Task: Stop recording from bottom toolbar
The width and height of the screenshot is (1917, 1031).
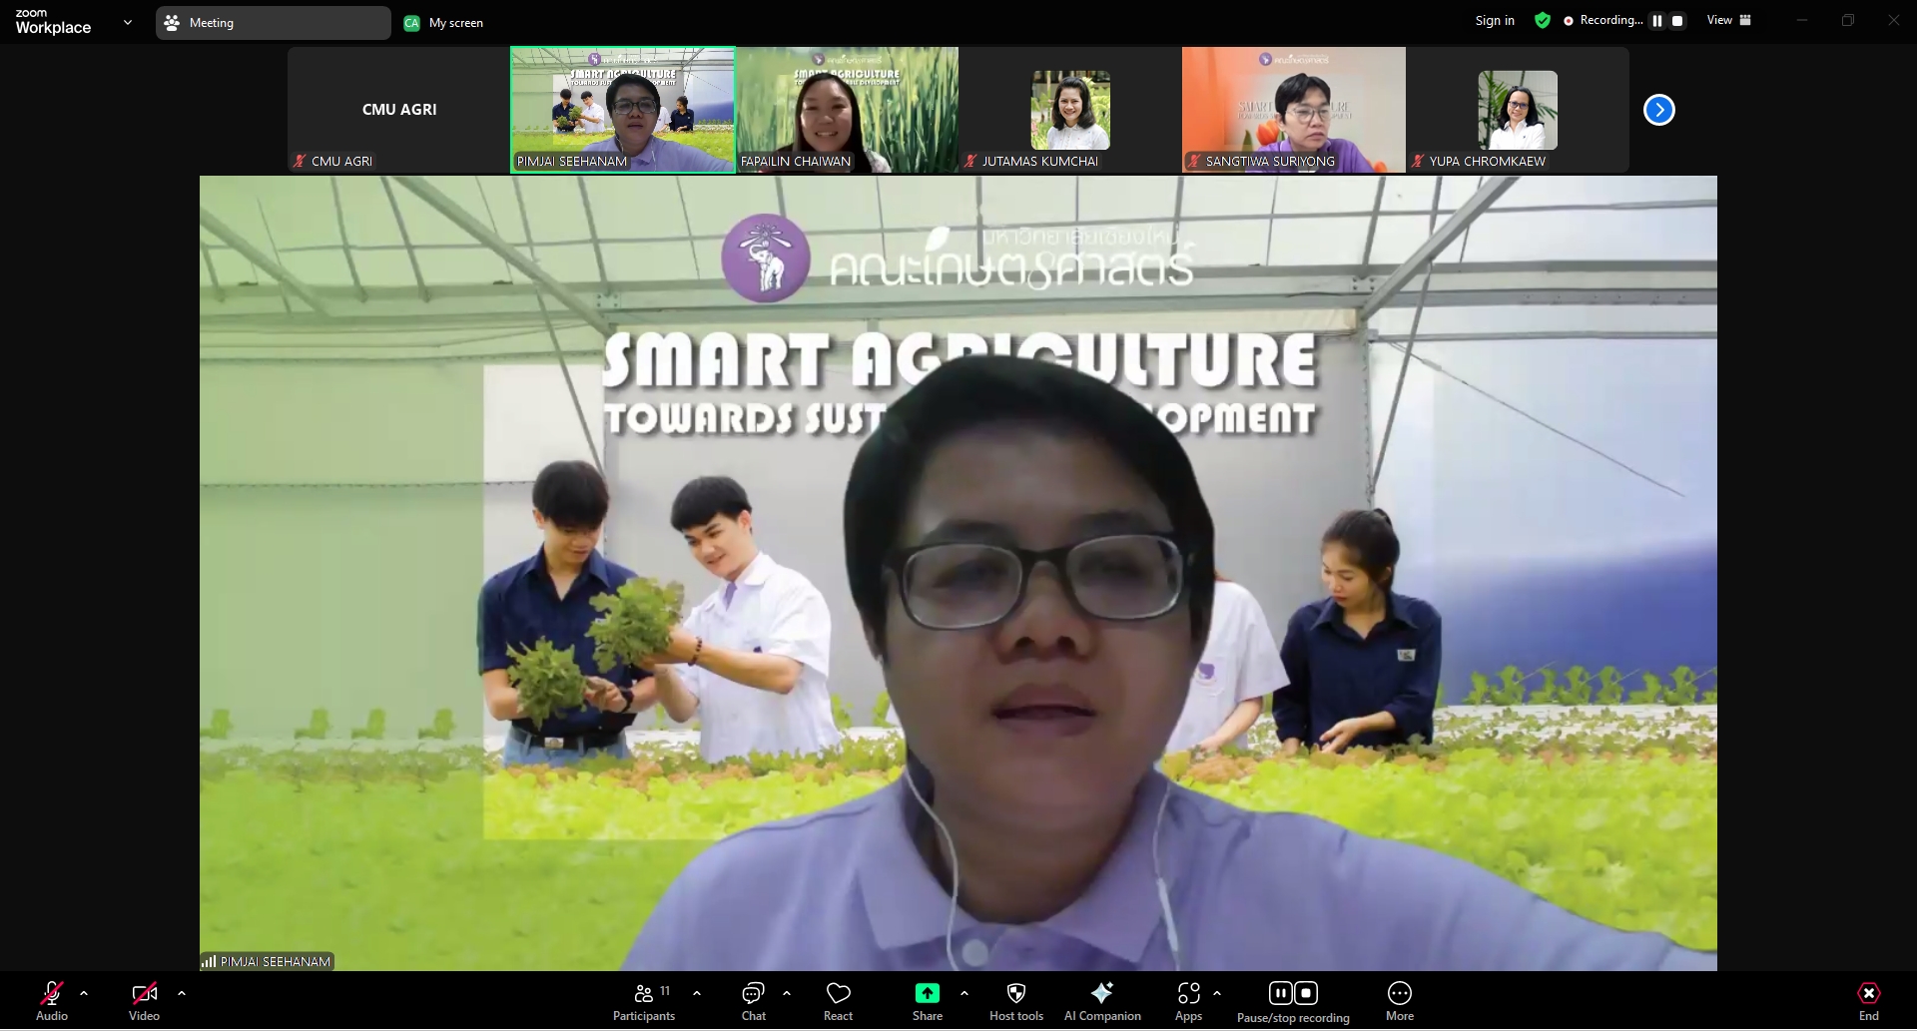Action: [1306, 993]
